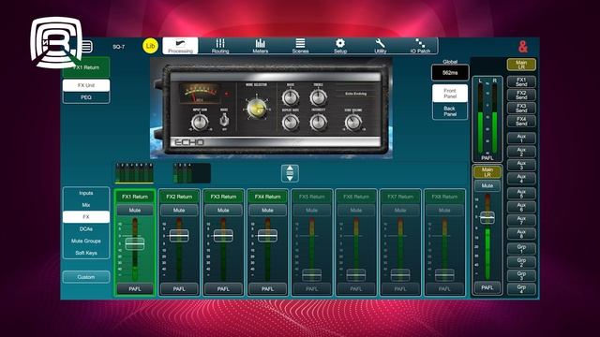Open the Setup gear tab
The width and height of the screenshot is (600, 337).
tap(340, 46)
